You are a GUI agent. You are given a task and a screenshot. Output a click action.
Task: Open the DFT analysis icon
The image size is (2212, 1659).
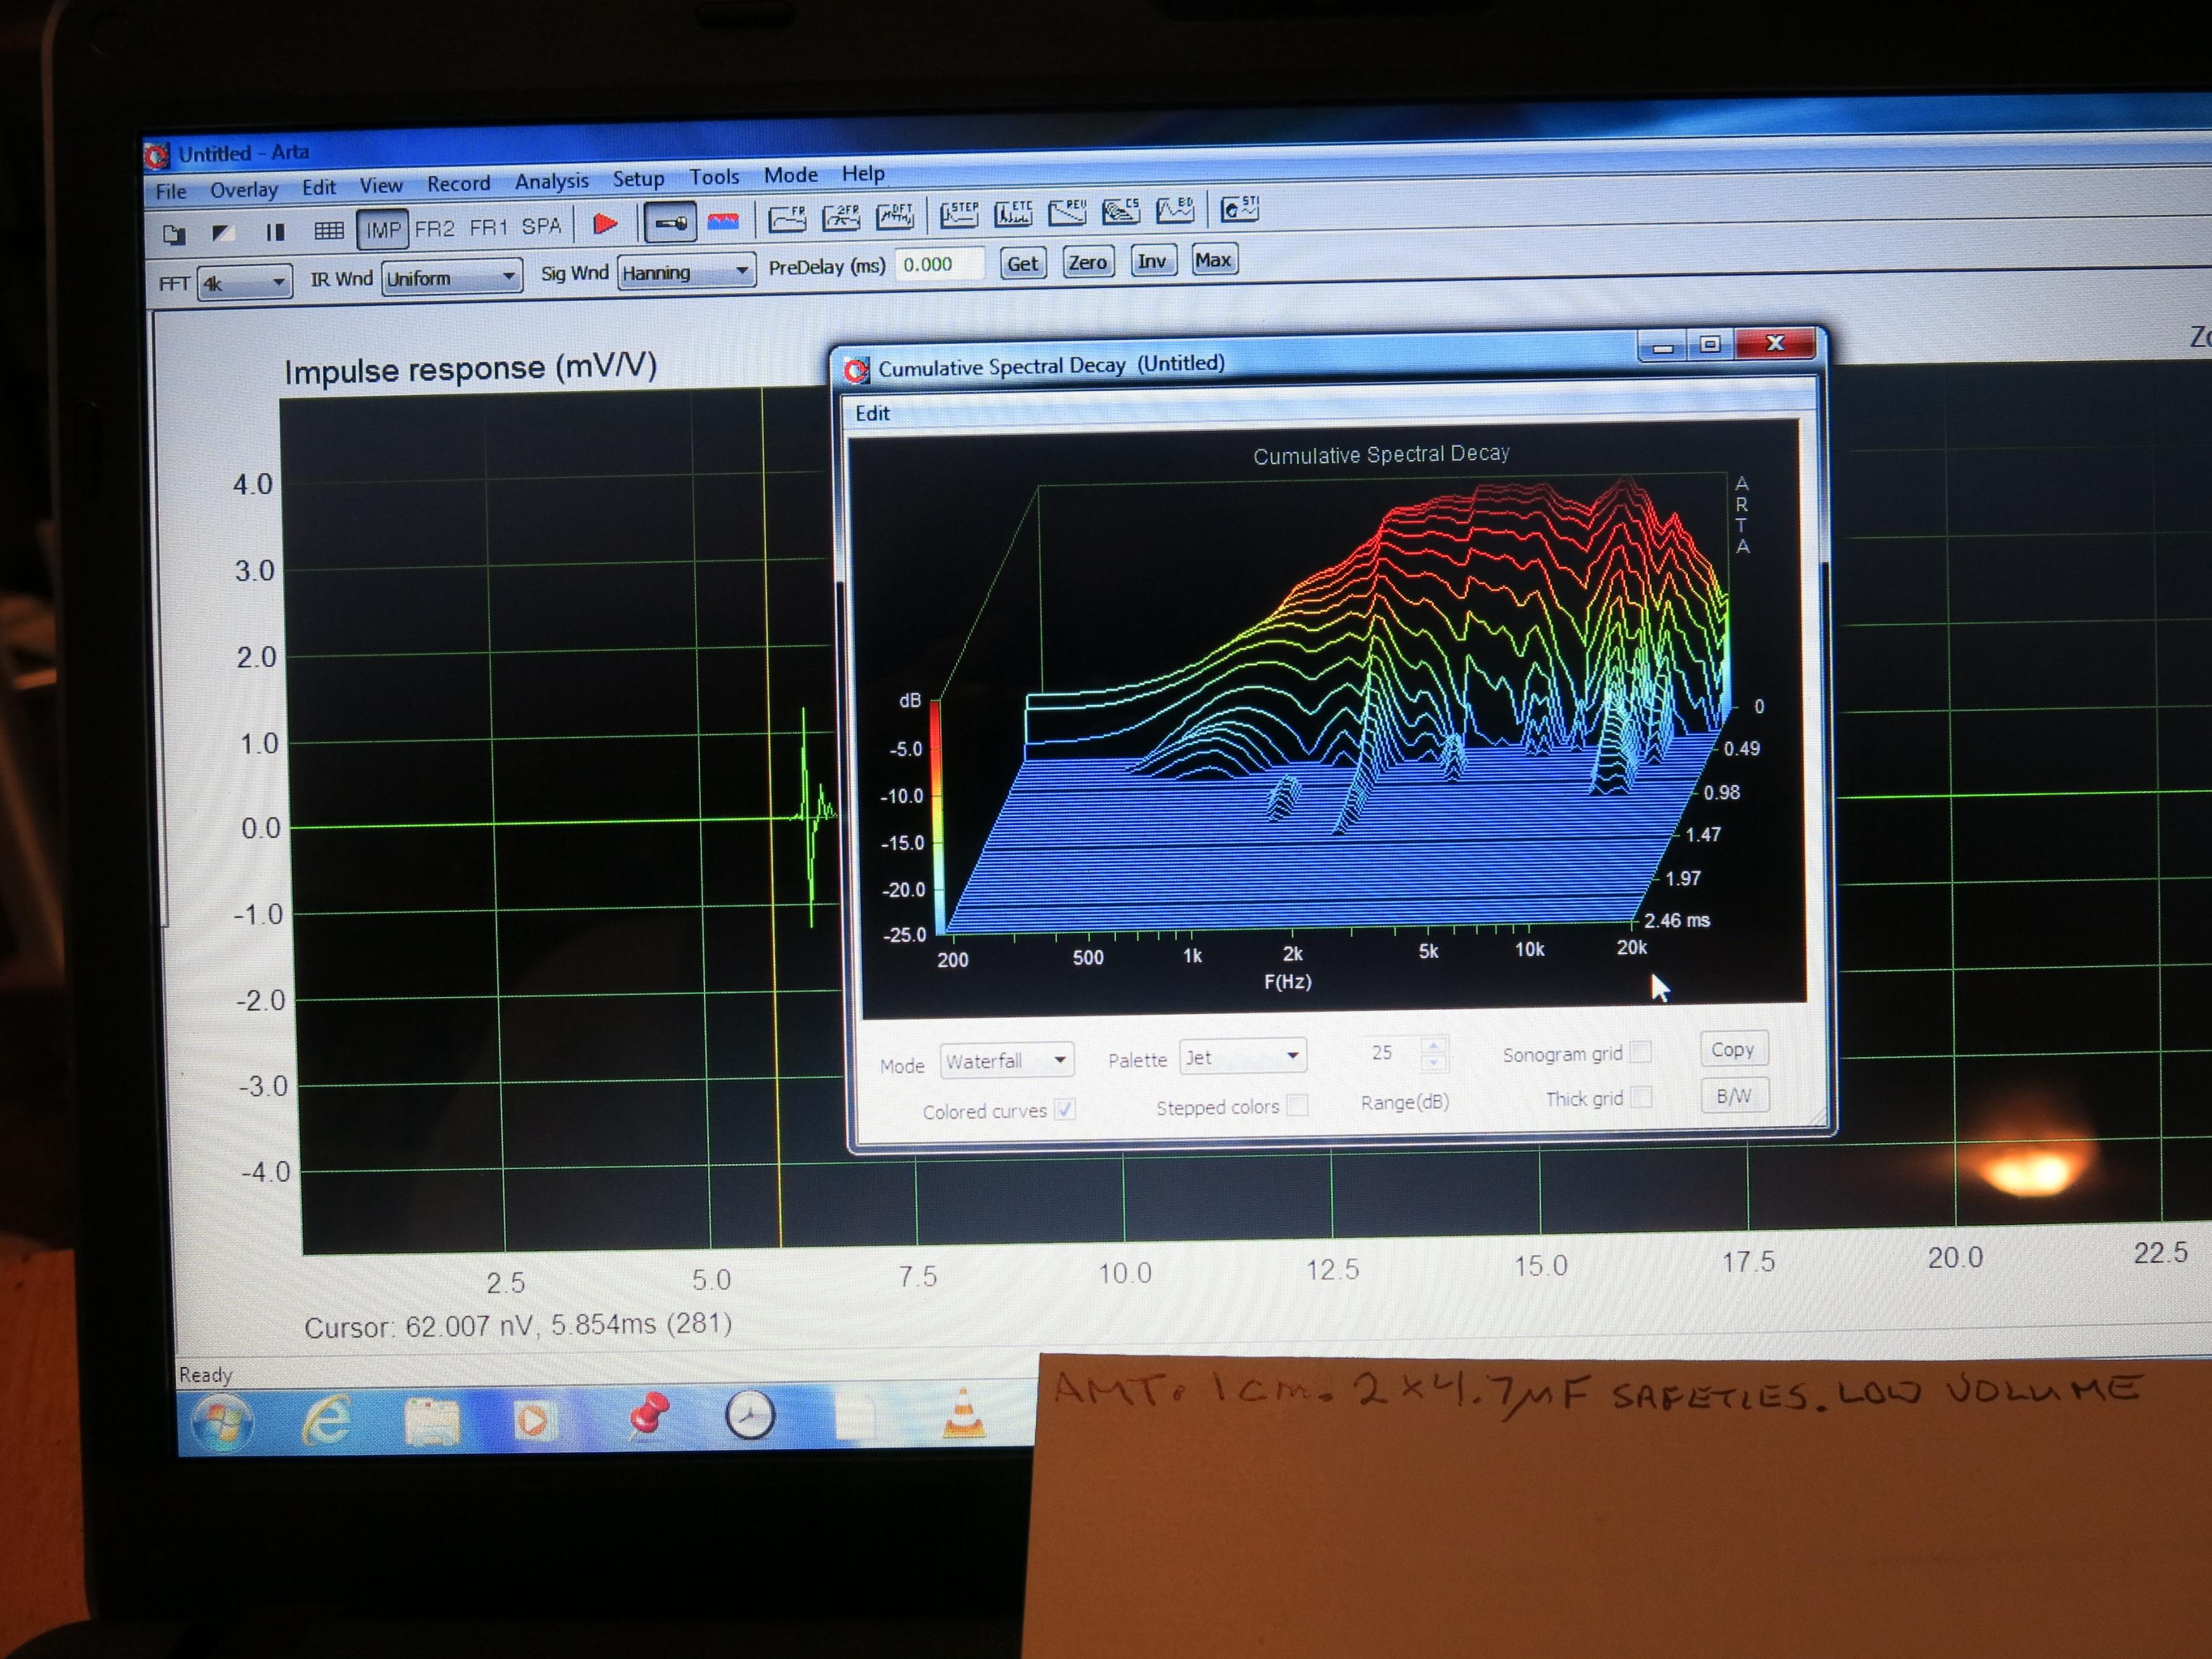pos(895,215)
